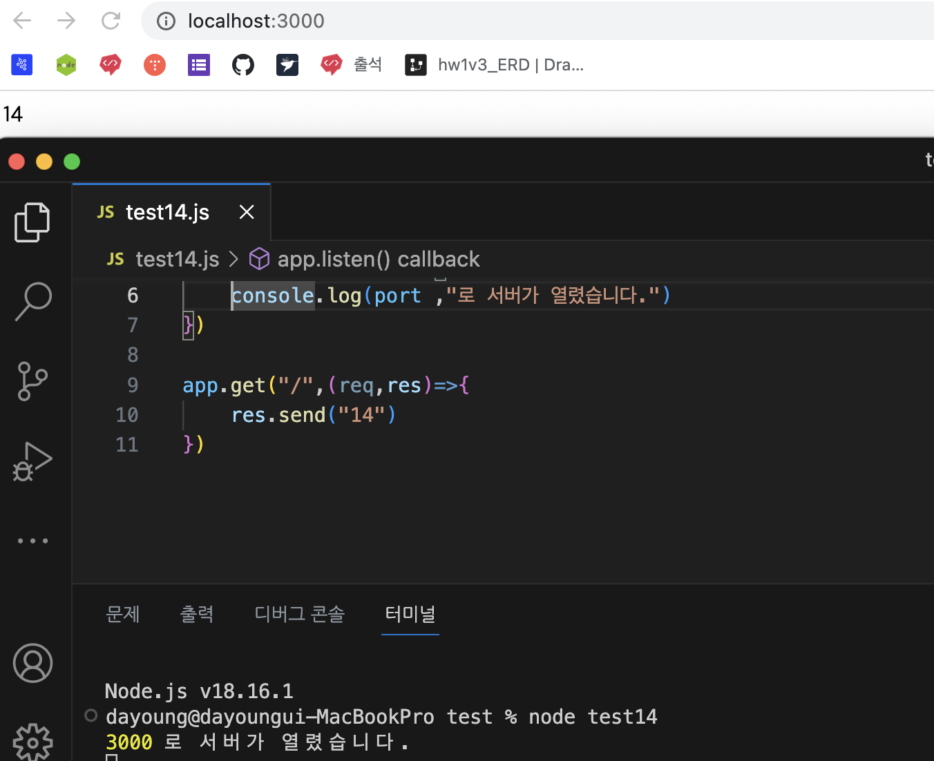The width and height of the screenshot is (934, 761).
Task: Close the test14.js tab
Action: pyautogui.click(x=247, y=212)
